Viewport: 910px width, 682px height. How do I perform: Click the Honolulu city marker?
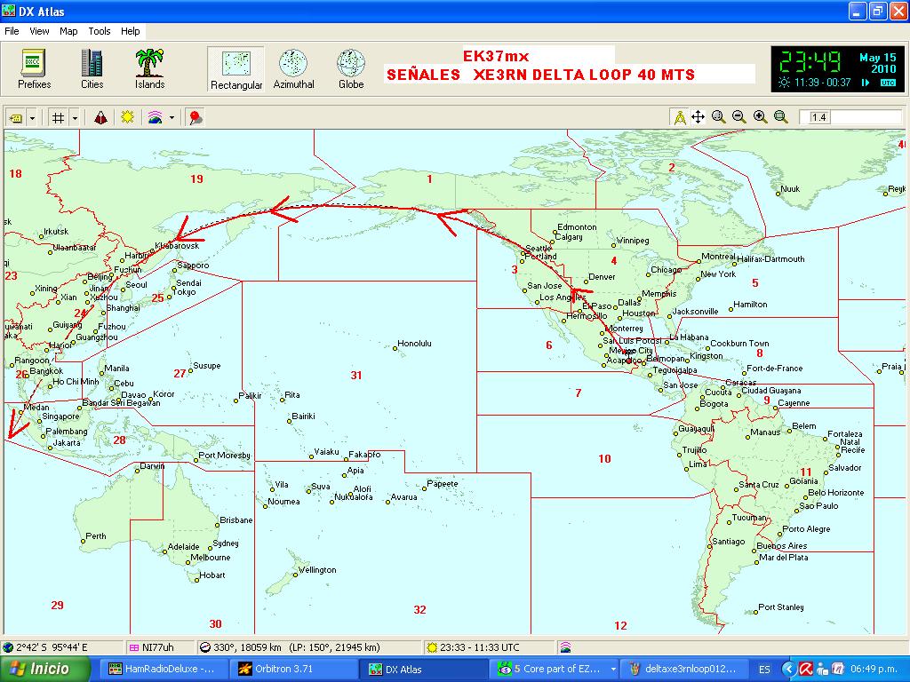(395, 348)
